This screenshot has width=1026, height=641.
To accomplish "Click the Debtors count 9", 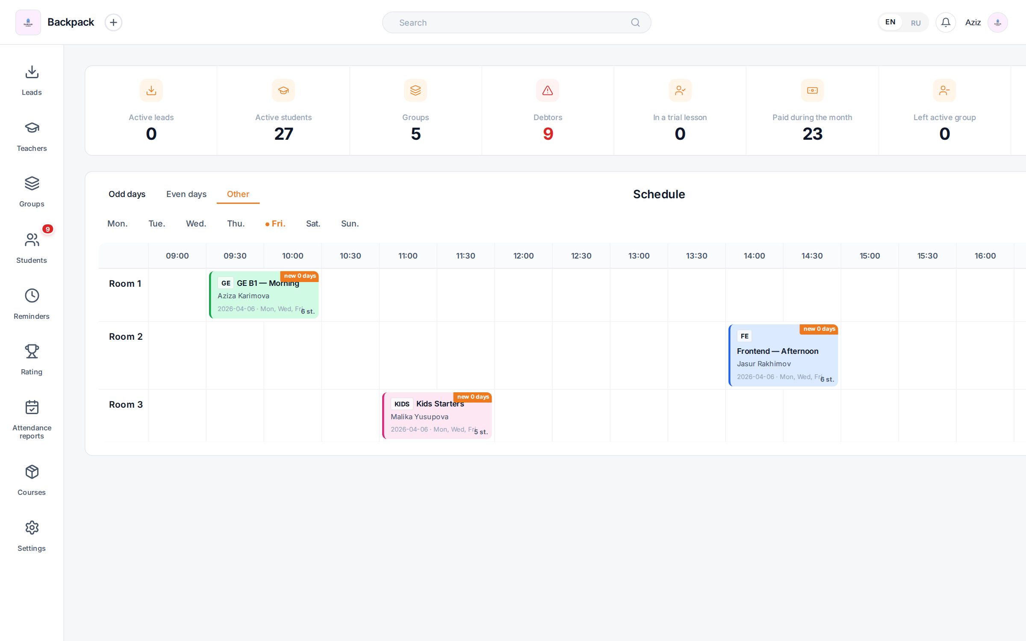I will pyautogui.click(x=548, y=134).
